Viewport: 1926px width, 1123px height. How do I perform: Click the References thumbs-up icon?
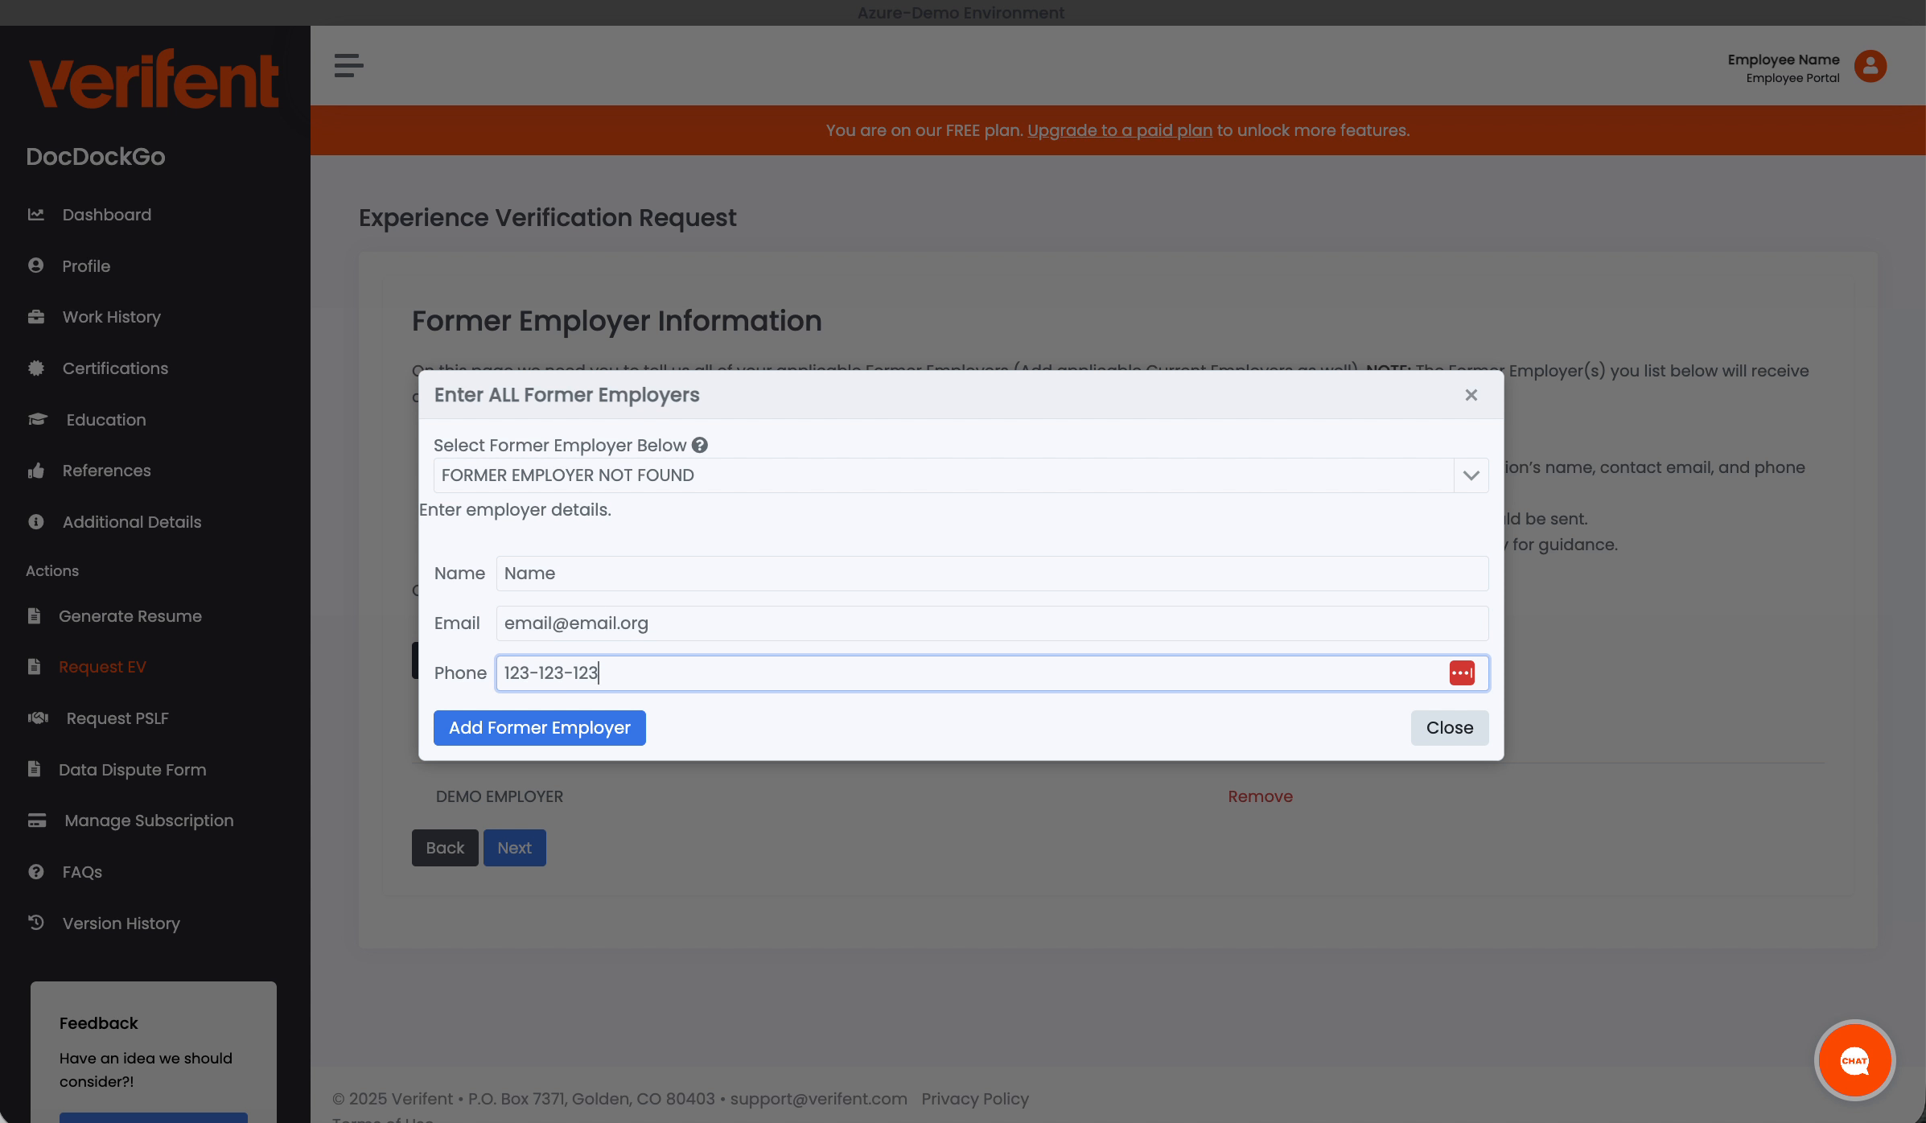(37, 471)
